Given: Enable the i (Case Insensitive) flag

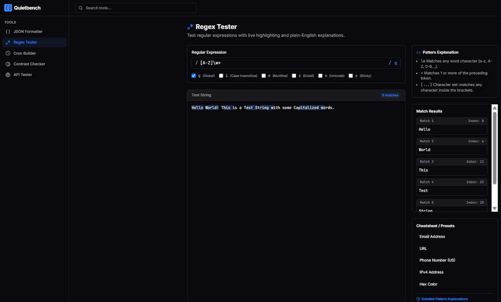Looking at the screenshot, I should (221, 76).
